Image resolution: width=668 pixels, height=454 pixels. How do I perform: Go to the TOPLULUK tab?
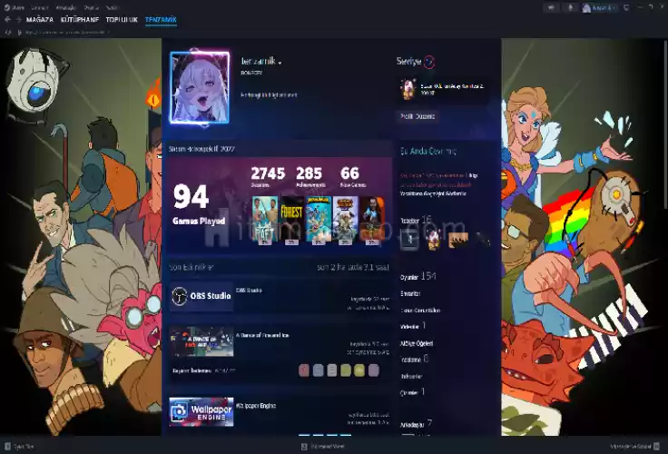tap(122, 19)
